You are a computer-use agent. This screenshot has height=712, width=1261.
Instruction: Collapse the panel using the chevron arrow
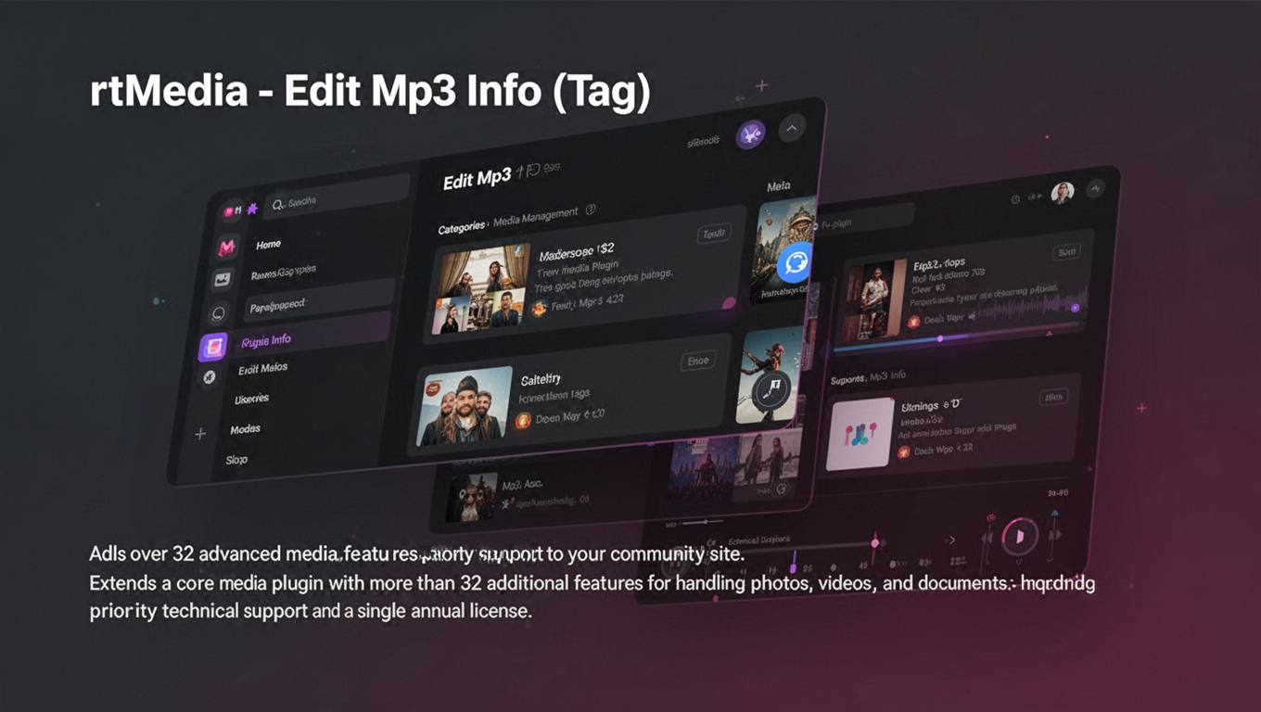click(792, 127)
